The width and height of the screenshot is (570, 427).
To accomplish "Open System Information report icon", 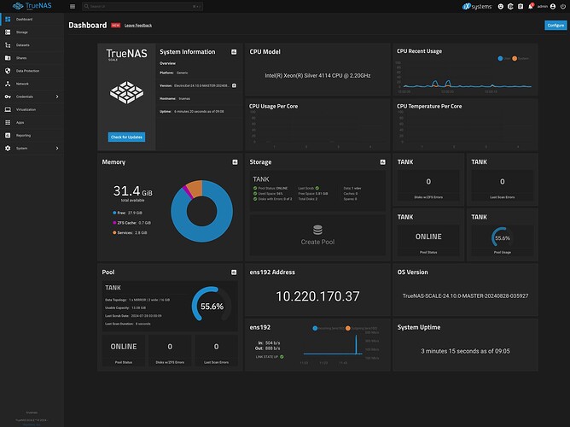I will [x=234, y=52].
